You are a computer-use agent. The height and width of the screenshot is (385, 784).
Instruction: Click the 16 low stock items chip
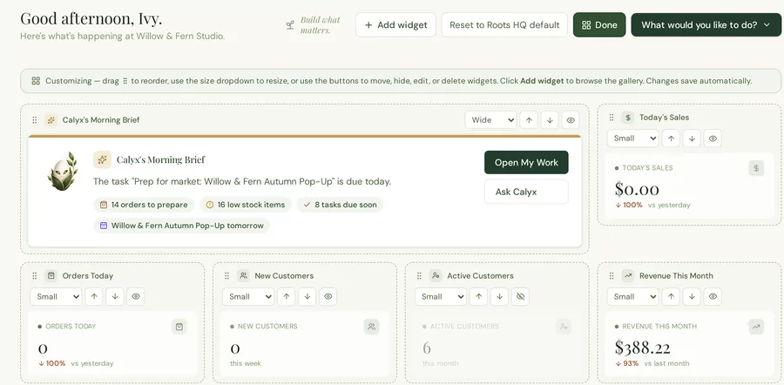246,205
